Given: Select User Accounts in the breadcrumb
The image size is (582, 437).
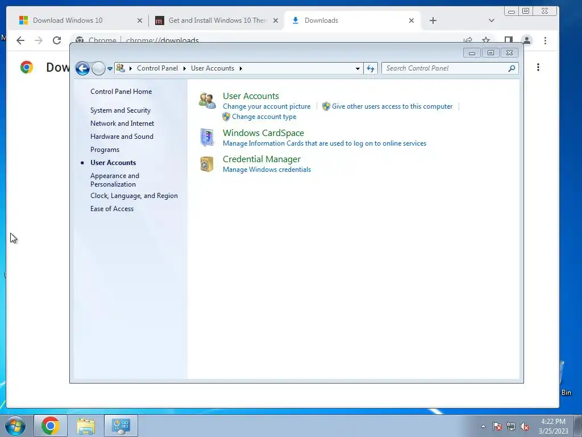Looking at the screenshot, I should (213, 68).
